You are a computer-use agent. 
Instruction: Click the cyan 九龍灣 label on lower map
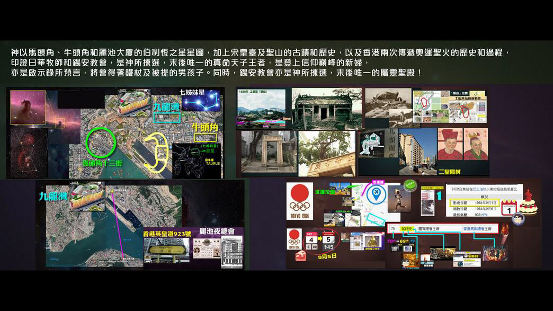(x=53, y=196)
